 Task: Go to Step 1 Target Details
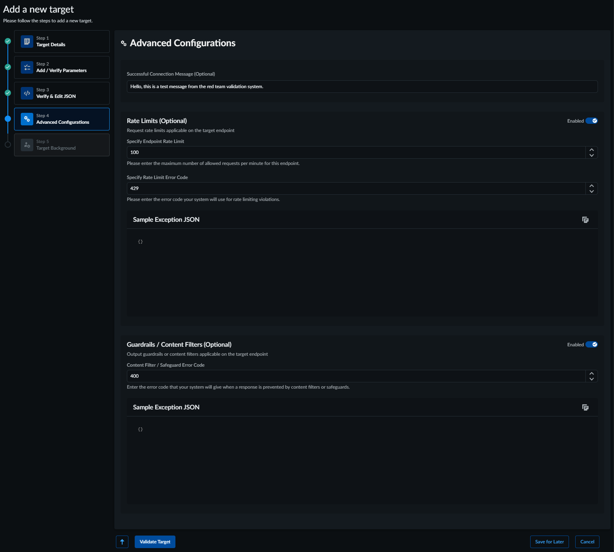62,42
